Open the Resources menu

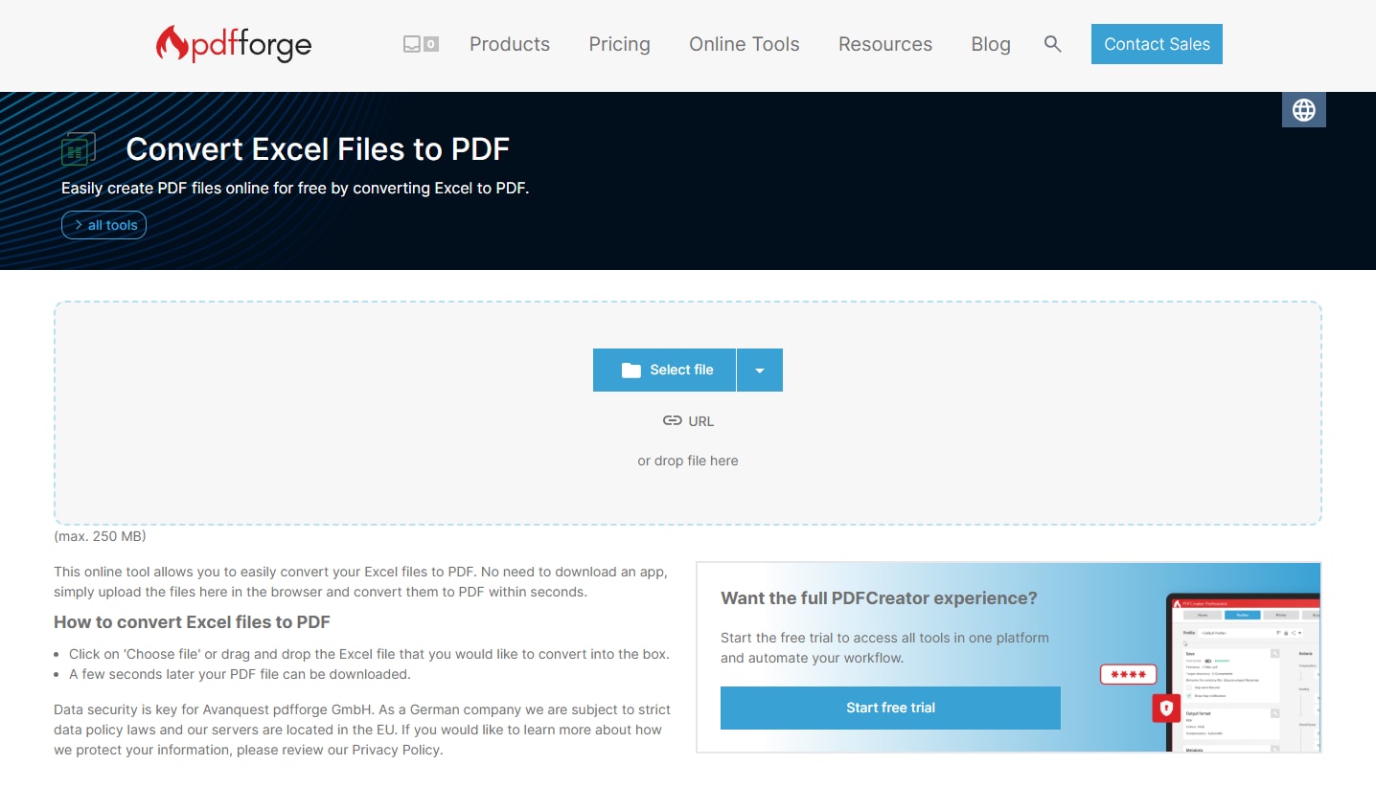tap(885, 44)
